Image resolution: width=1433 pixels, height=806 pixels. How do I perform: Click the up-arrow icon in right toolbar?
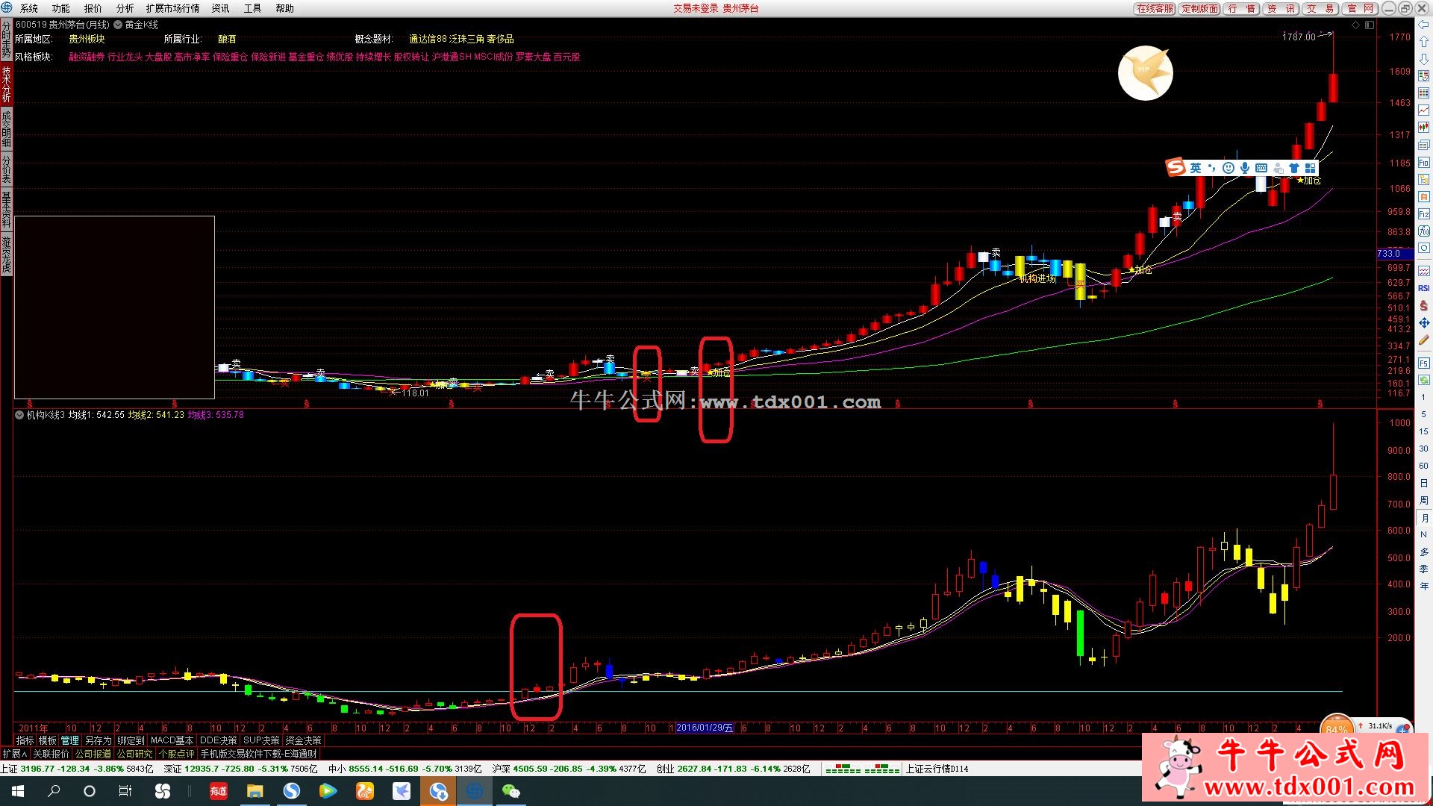click(1424, 42)
